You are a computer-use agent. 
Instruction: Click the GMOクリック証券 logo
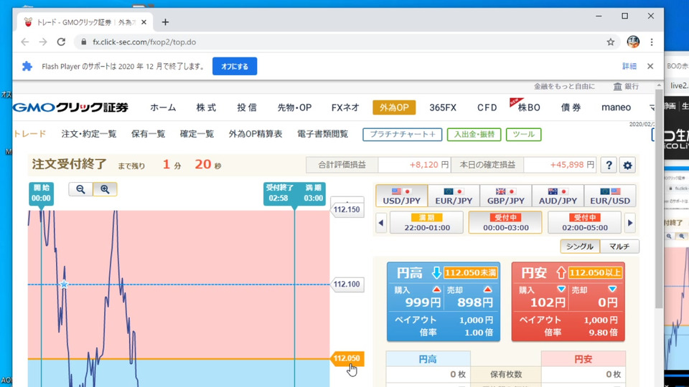point(71,107)
